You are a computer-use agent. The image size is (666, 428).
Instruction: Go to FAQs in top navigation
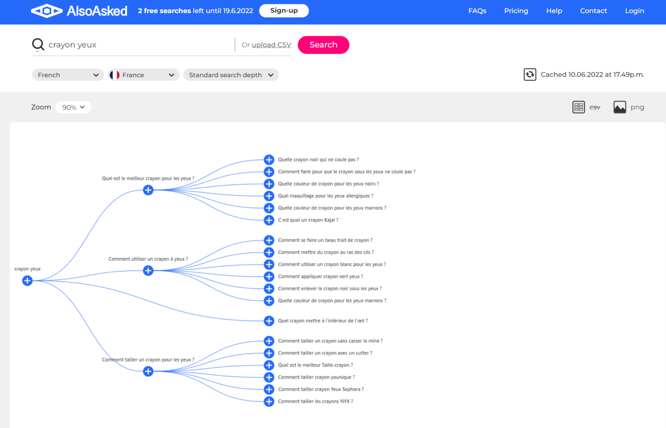coord(477,11)
